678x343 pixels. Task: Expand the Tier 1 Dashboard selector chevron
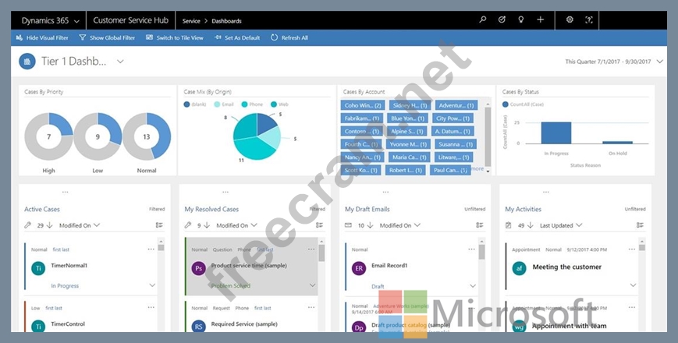pos(120,61)
